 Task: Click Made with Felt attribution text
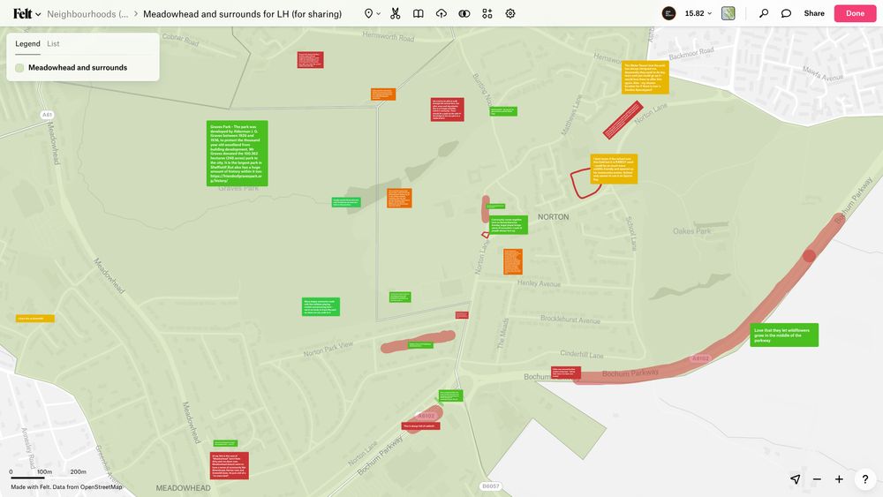(x=66, y=487)
